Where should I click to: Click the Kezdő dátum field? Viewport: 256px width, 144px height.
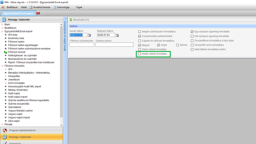tap(78, 35)
